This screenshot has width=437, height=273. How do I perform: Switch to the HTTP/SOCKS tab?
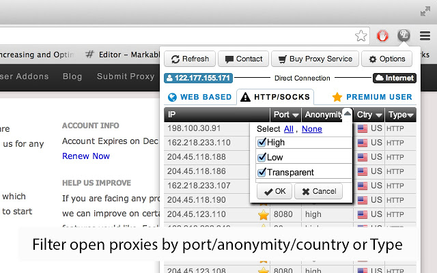click(x=275, y=97)
